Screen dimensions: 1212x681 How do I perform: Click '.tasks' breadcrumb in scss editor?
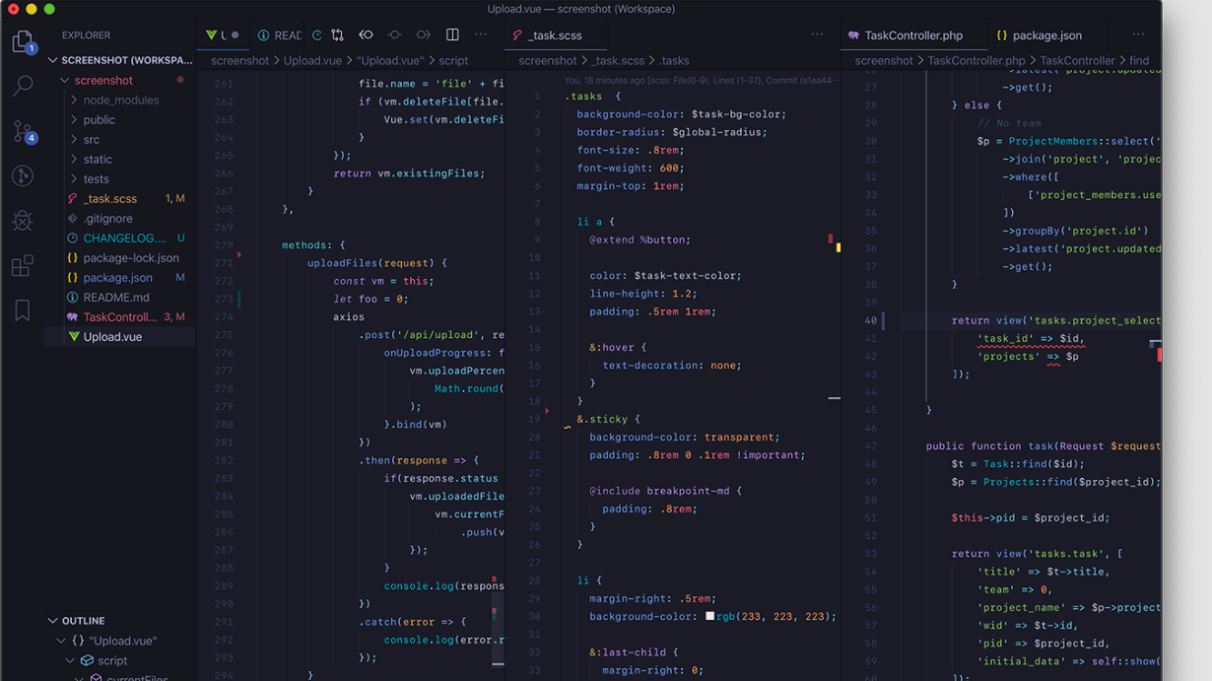[x=674, y=60]
